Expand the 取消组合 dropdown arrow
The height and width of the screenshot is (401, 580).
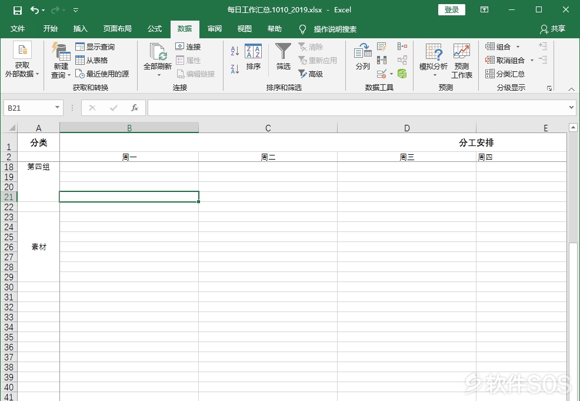(x=532, y=60)
